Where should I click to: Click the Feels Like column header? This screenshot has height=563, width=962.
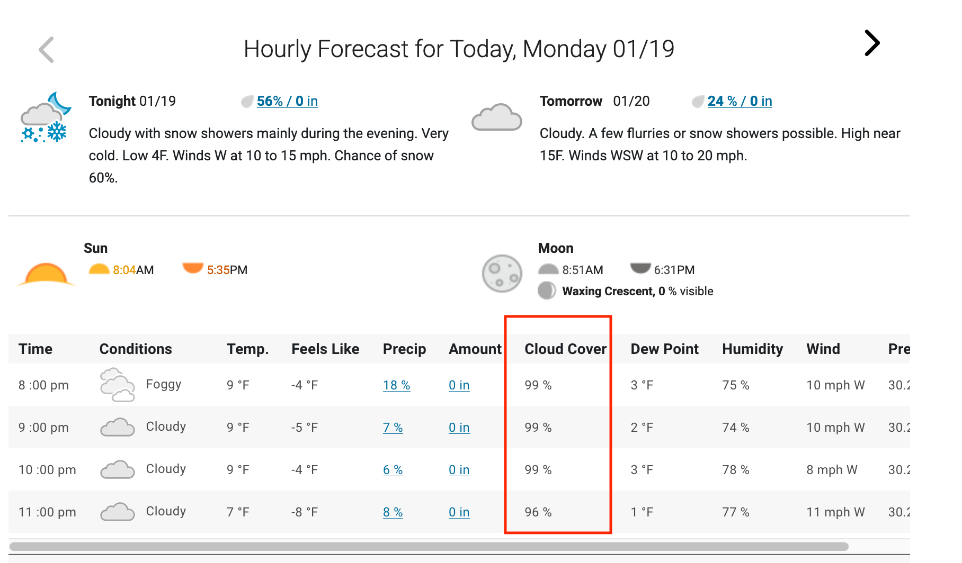(325, 349)
